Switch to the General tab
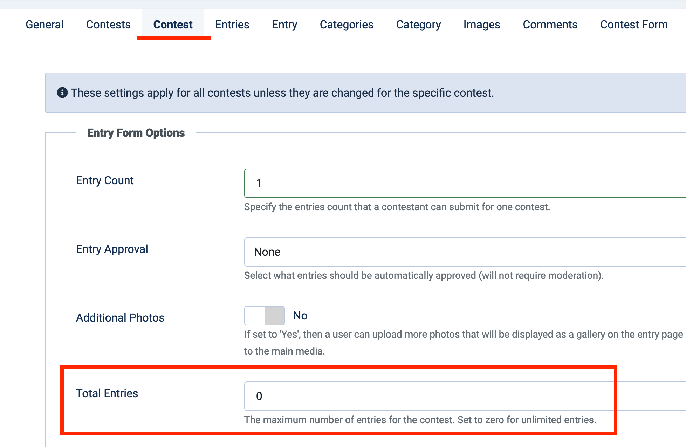The height and width of the screenshot is (447, 686). (44, 25)
